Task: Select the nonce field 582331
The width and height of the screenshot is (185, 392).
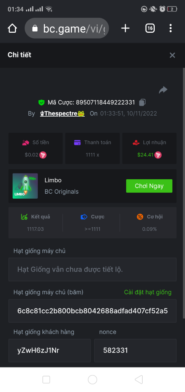Action: (135, 351)
